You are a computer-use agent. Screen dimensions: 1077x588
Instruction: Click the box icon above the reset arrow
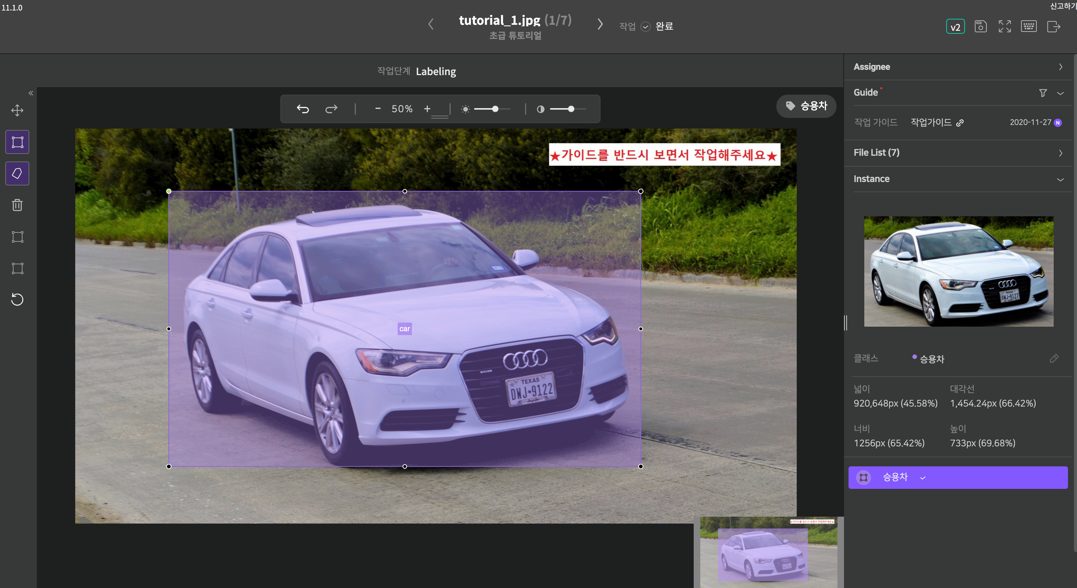[x=17, y=268]
